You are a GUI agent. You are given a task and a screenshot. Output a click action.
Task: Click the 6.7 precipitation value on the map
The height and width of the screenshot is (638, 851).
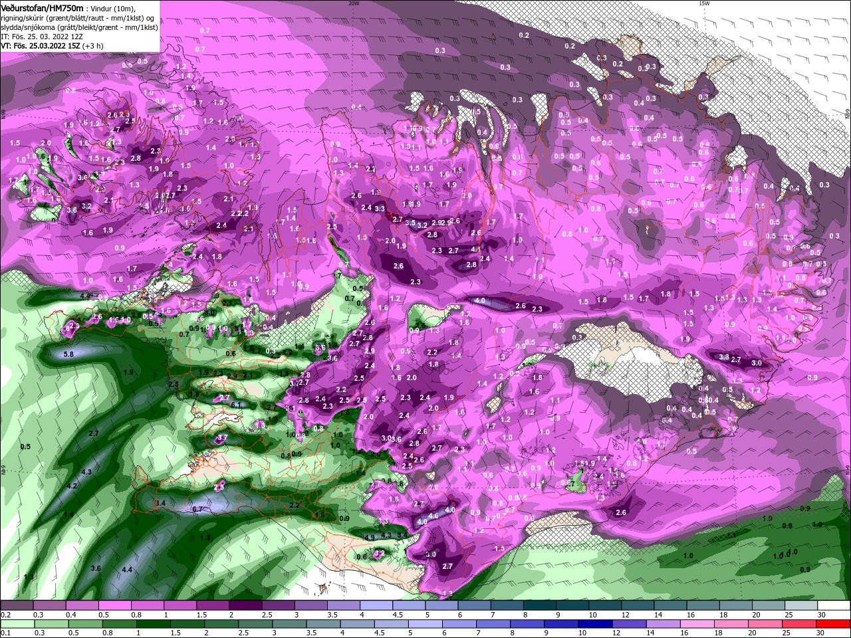(x=197, y=509)
